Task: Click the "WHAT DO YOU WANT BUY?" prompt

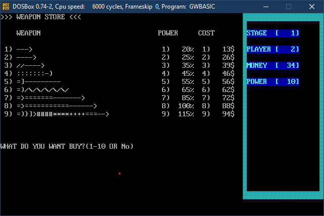Action: tap(67, 146)
